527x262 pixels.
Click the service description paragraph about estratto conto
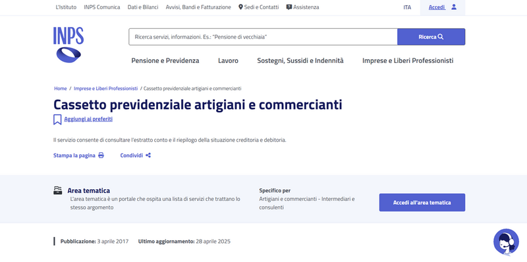pyautogui.click(x=170, y=140)
